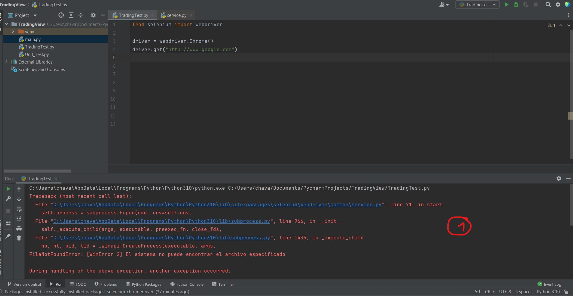Toggle Select Opened File crosshair icon
Image resolution: width=573 pixels, height=296 pixels.
[61, 15]
